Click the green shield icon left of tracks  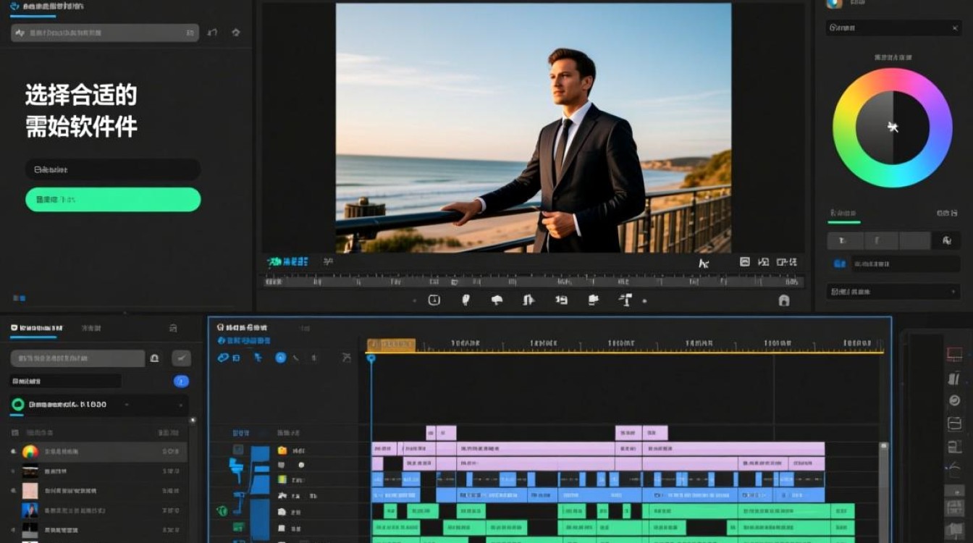(x=222, y=511)
